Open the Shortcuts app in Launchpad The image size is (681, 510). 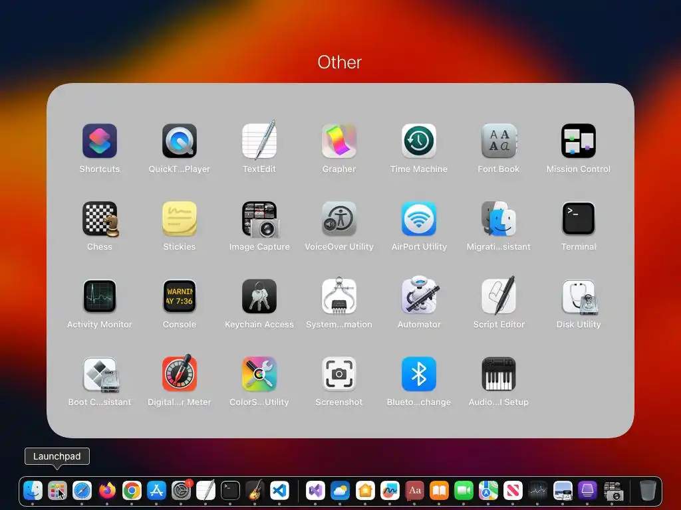pyautogui.click(x=100, y=141)
